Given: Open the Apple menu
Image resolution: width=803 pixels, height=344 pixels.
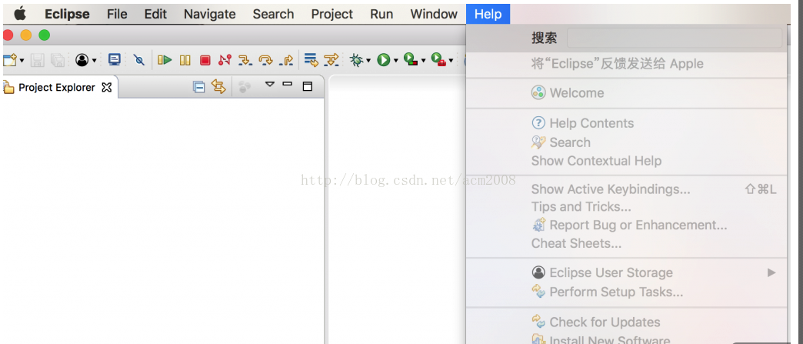Looking at the screenshot, I should tap(20, 14).
